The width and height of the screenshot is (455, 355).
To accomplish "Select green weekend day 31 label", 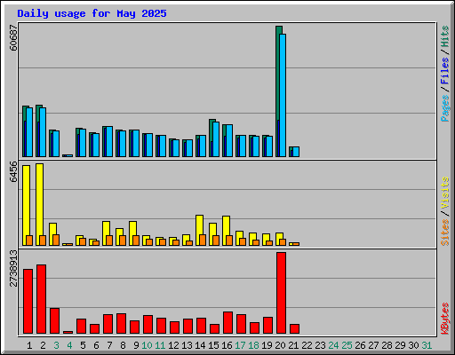I will coord(427,345).
